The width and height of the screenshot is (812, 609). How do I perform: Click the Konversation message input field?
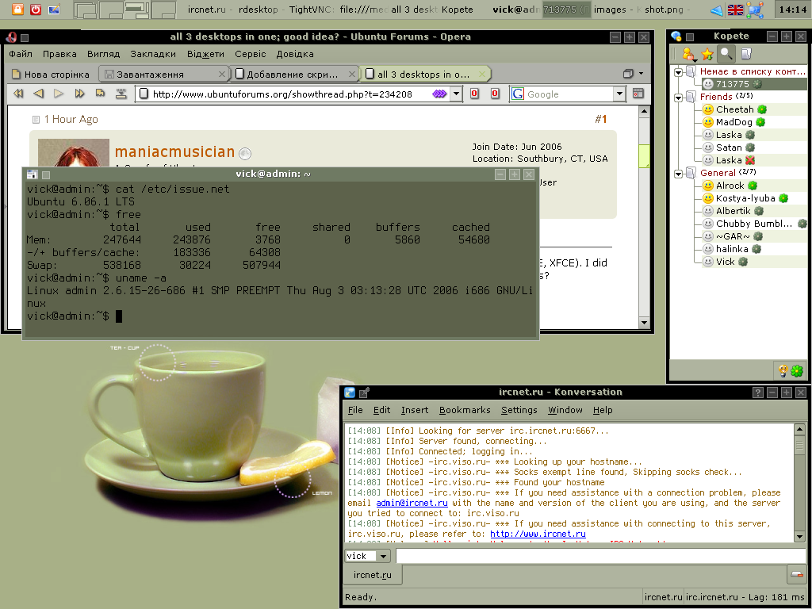click(x=601, y=556)
